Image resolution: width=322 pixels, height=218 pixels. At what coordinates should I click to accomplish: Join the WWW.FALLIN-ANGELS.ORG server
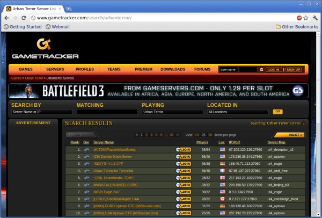pyautogui.click(x=184, y=185)
